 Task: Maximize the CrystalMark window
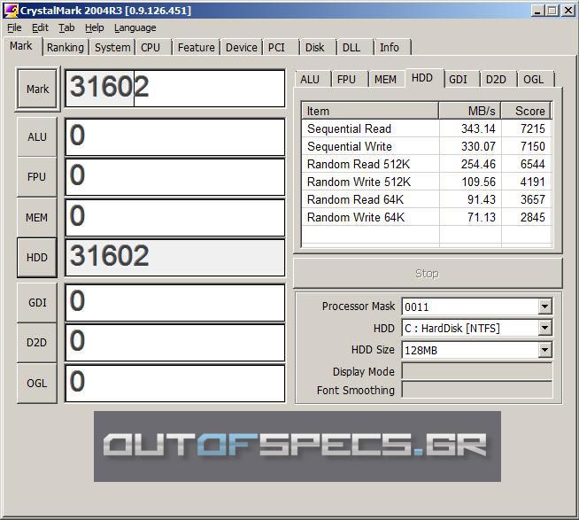click(x=552, y=11)
